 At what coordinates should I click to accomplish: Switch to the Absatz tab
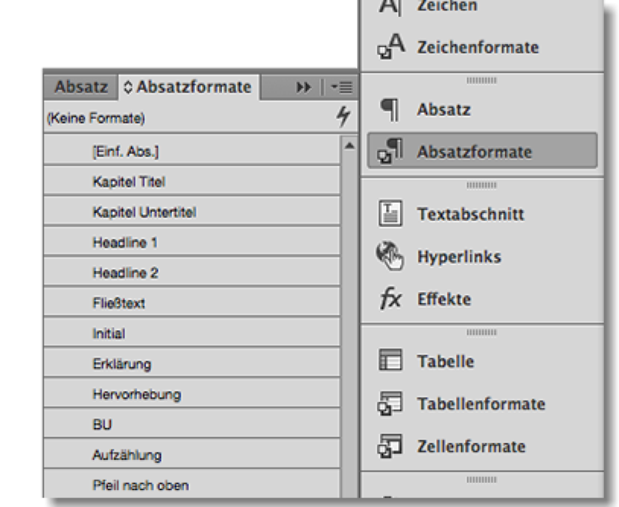[x=81, y=87]
